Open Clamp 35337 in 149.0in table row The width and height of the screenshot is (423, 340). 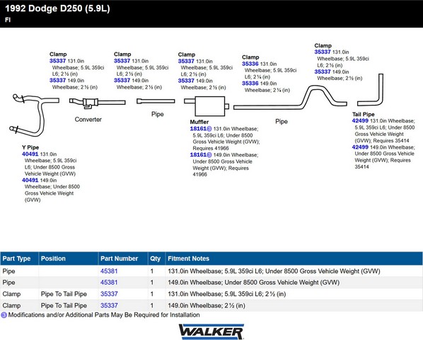[109, 305]
